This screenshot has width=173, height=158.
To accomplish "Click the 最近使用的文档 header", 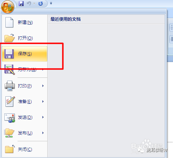I will point(66,19).
